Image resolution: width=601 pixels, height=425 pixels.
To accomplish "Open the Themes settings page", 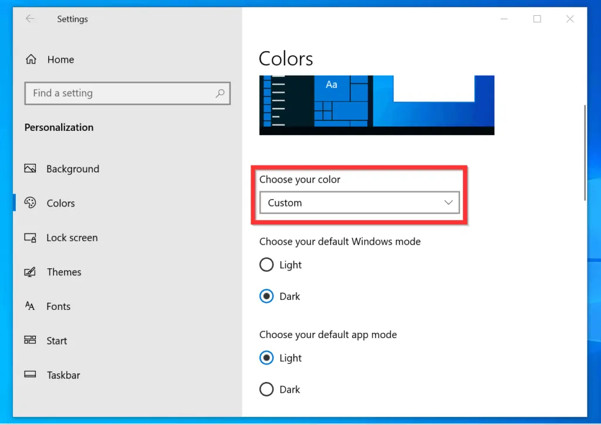I will (x=64, y=272).
